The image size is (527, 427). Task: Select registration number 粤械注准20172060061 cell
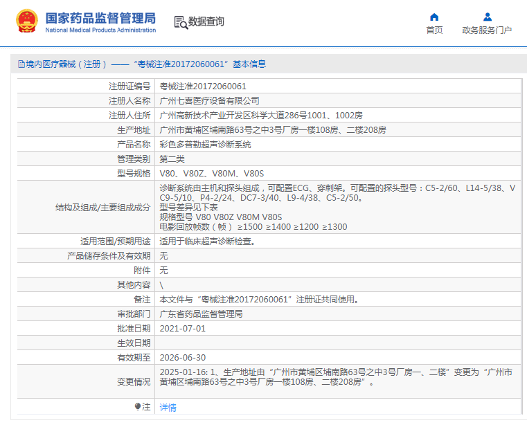click(203, 87)
